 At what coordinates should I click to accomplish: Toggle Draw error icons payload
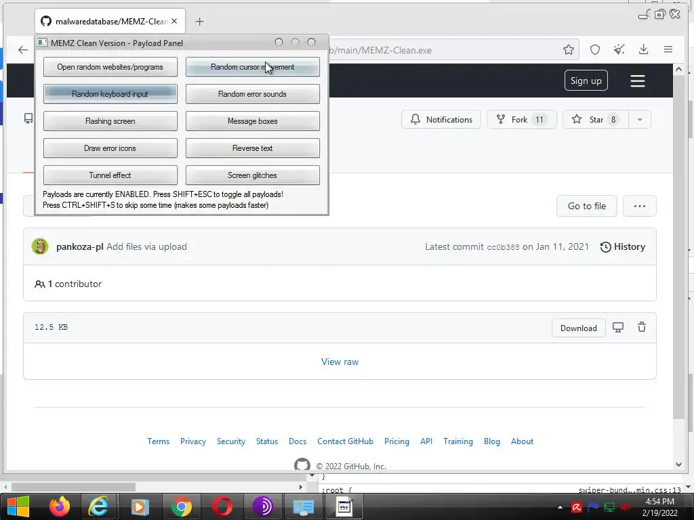[110, 148]
